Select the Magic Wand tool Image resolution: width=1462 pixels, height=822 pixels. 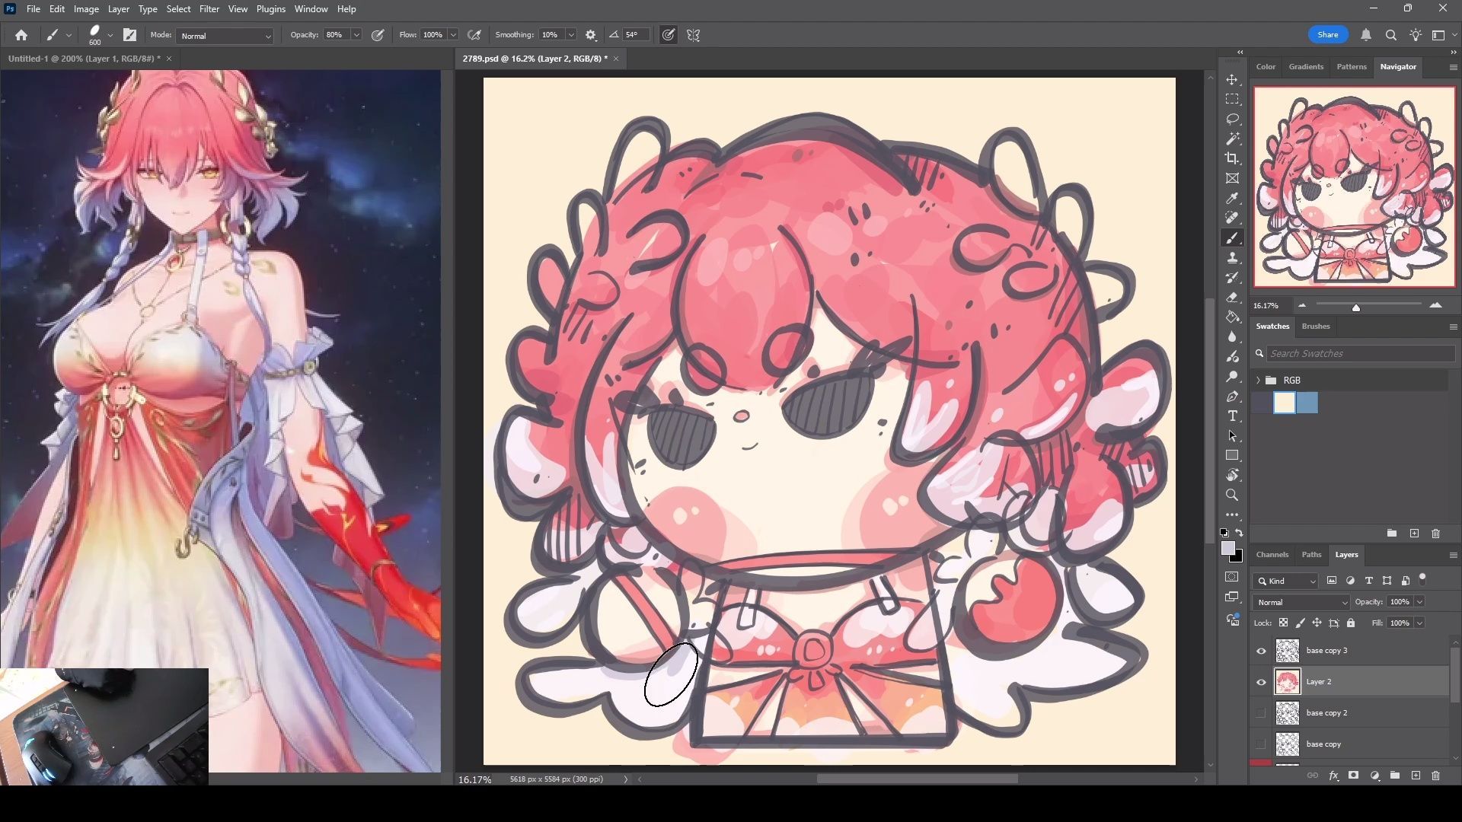click(x=1232, y=139)
